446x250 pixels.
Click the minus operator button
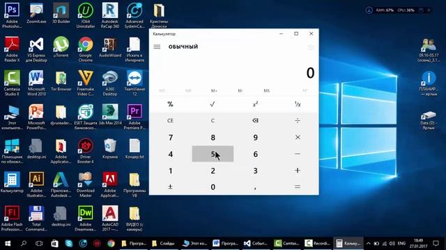coord(298,154)
